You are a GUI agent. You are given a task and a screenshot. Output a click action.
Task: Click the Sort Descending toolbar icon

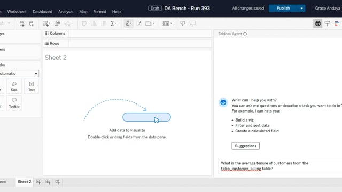(104, 23)
